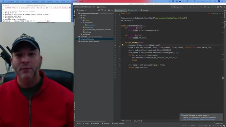Click the Add Configuration button
The height and width of the screenshot is (127, 226).
[177, 7]
